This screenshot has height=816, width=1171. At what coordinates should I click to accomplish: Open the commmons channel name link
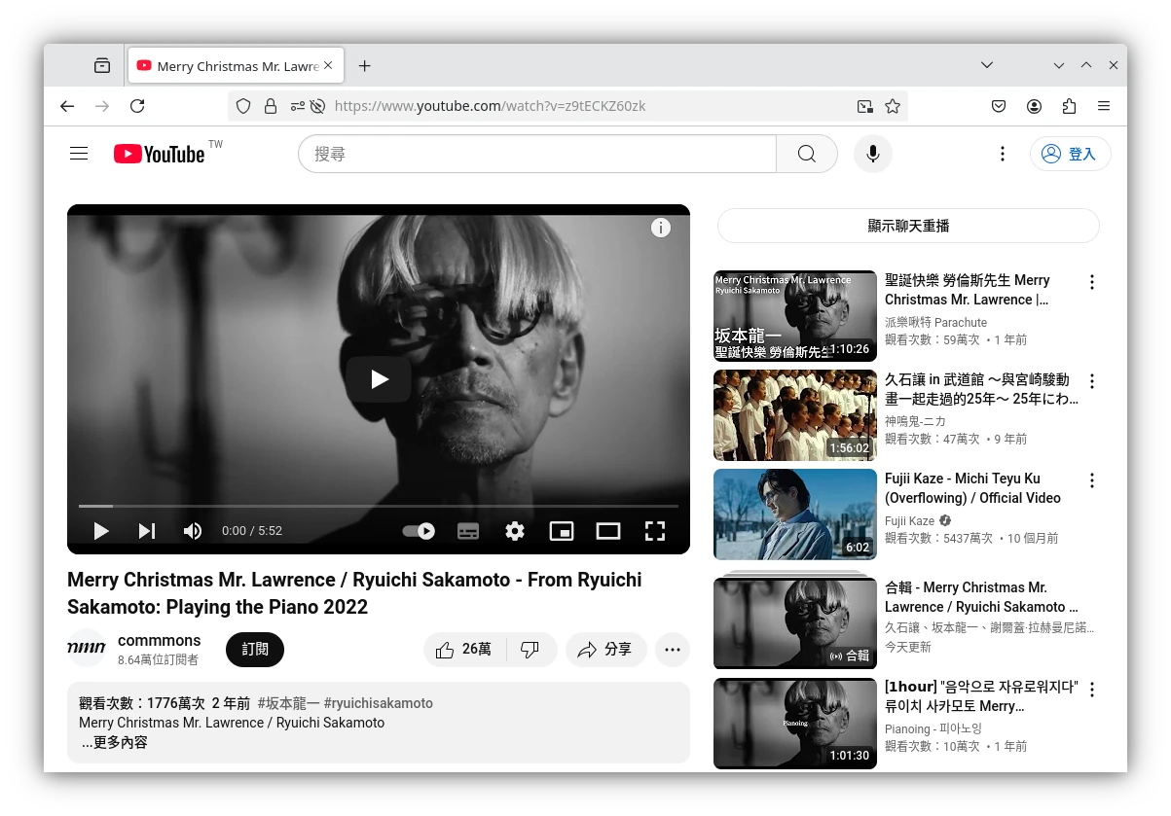pyautogui.click(x=160, y=640)
